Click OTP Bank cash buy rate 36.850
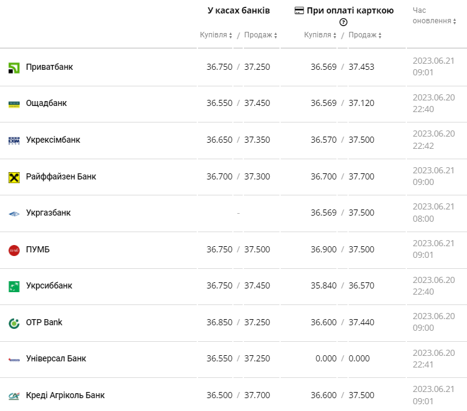This screenshot has height=411, width=467. [219, 322]
